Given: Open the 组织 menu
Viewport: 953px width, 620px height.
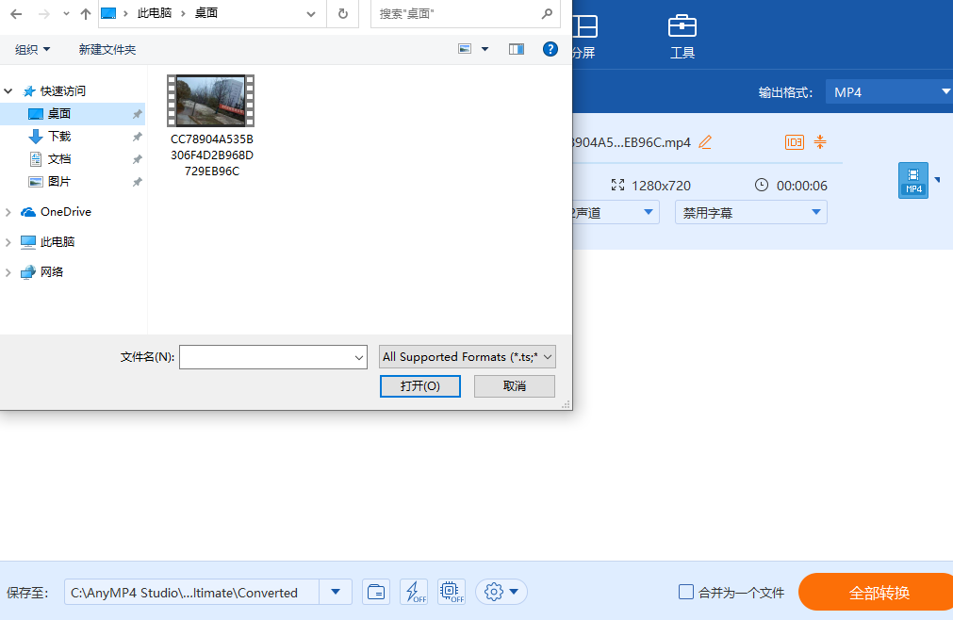Looking at the screenshot, I should click(32, 48).
